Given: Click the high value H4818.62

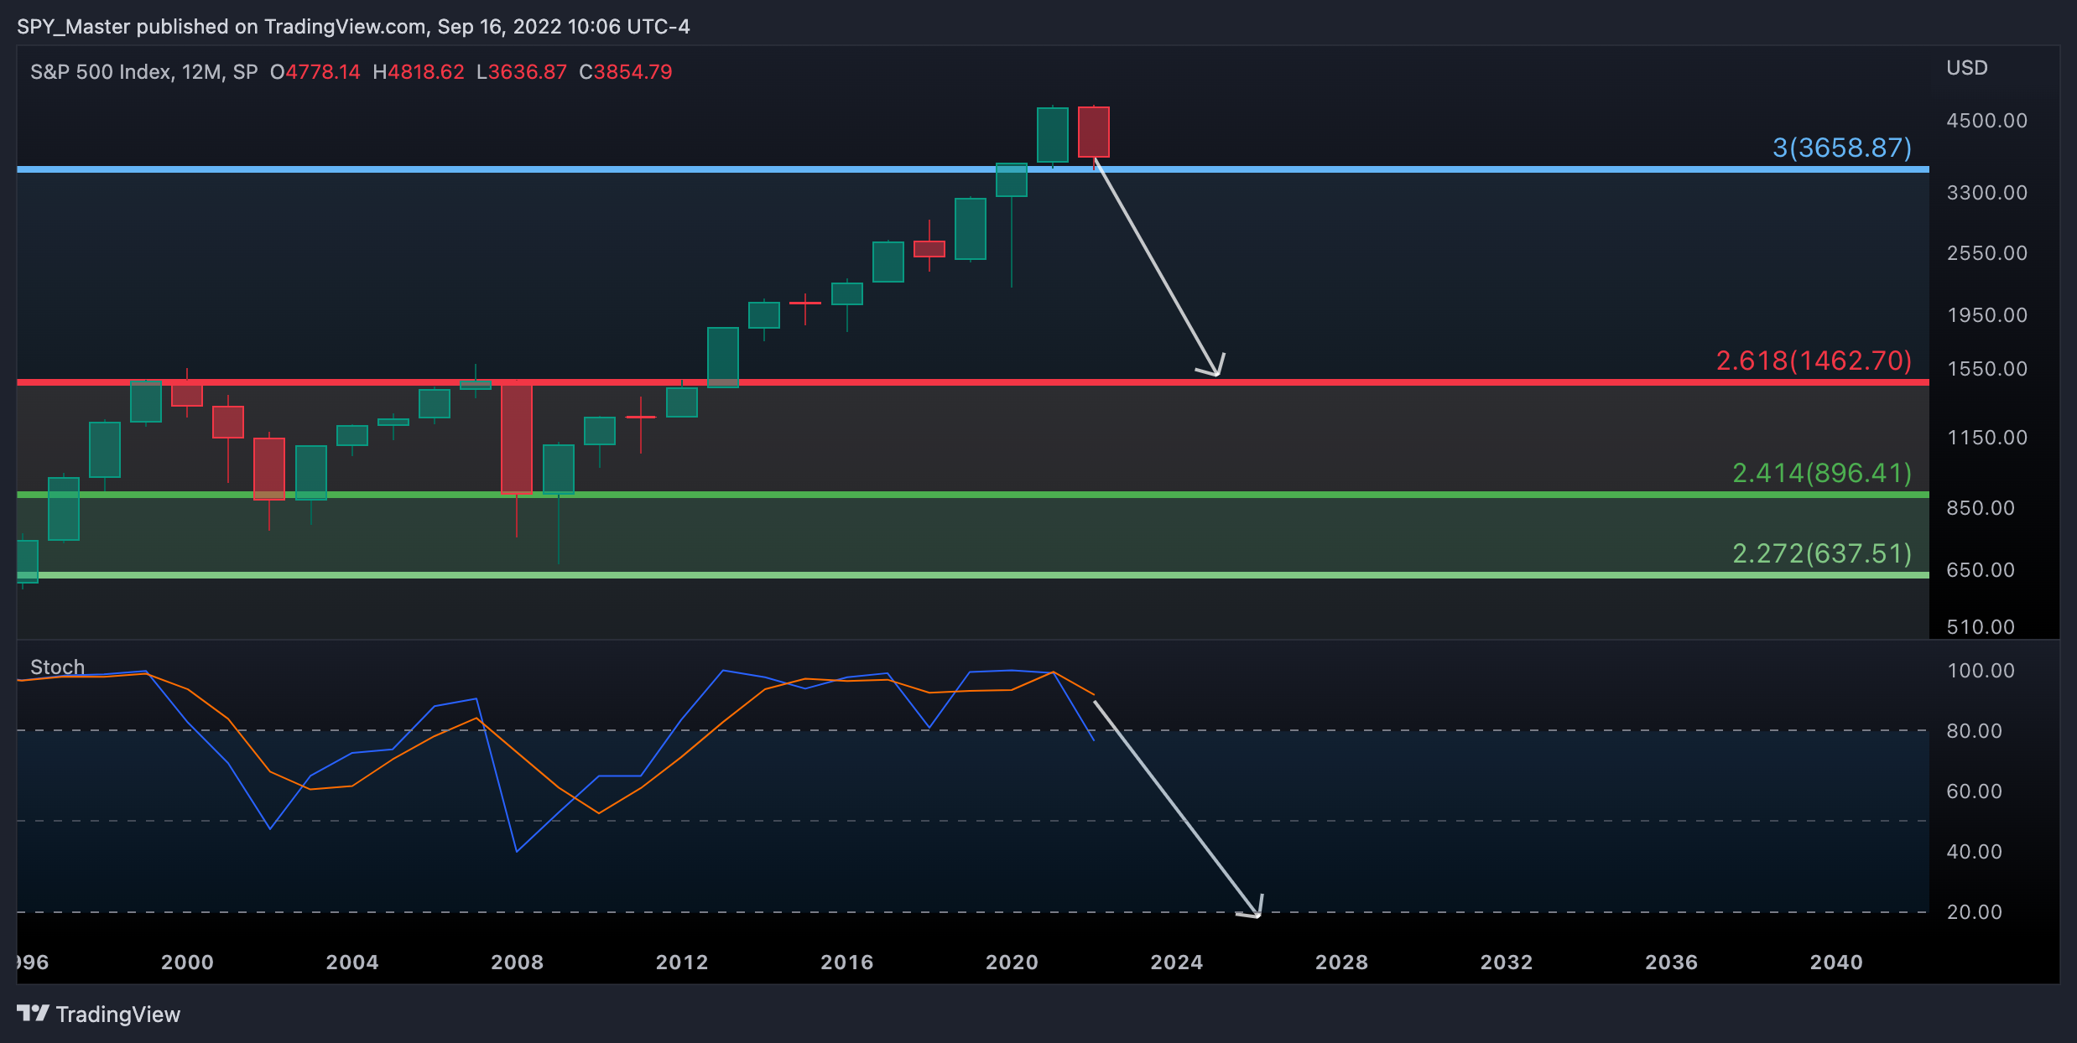Looking at the screenshot, I should (418, 72).
